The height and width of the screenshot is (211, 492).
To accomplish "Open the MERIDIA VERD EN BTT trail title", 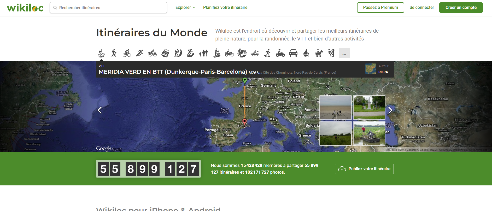I will point(173,72).
